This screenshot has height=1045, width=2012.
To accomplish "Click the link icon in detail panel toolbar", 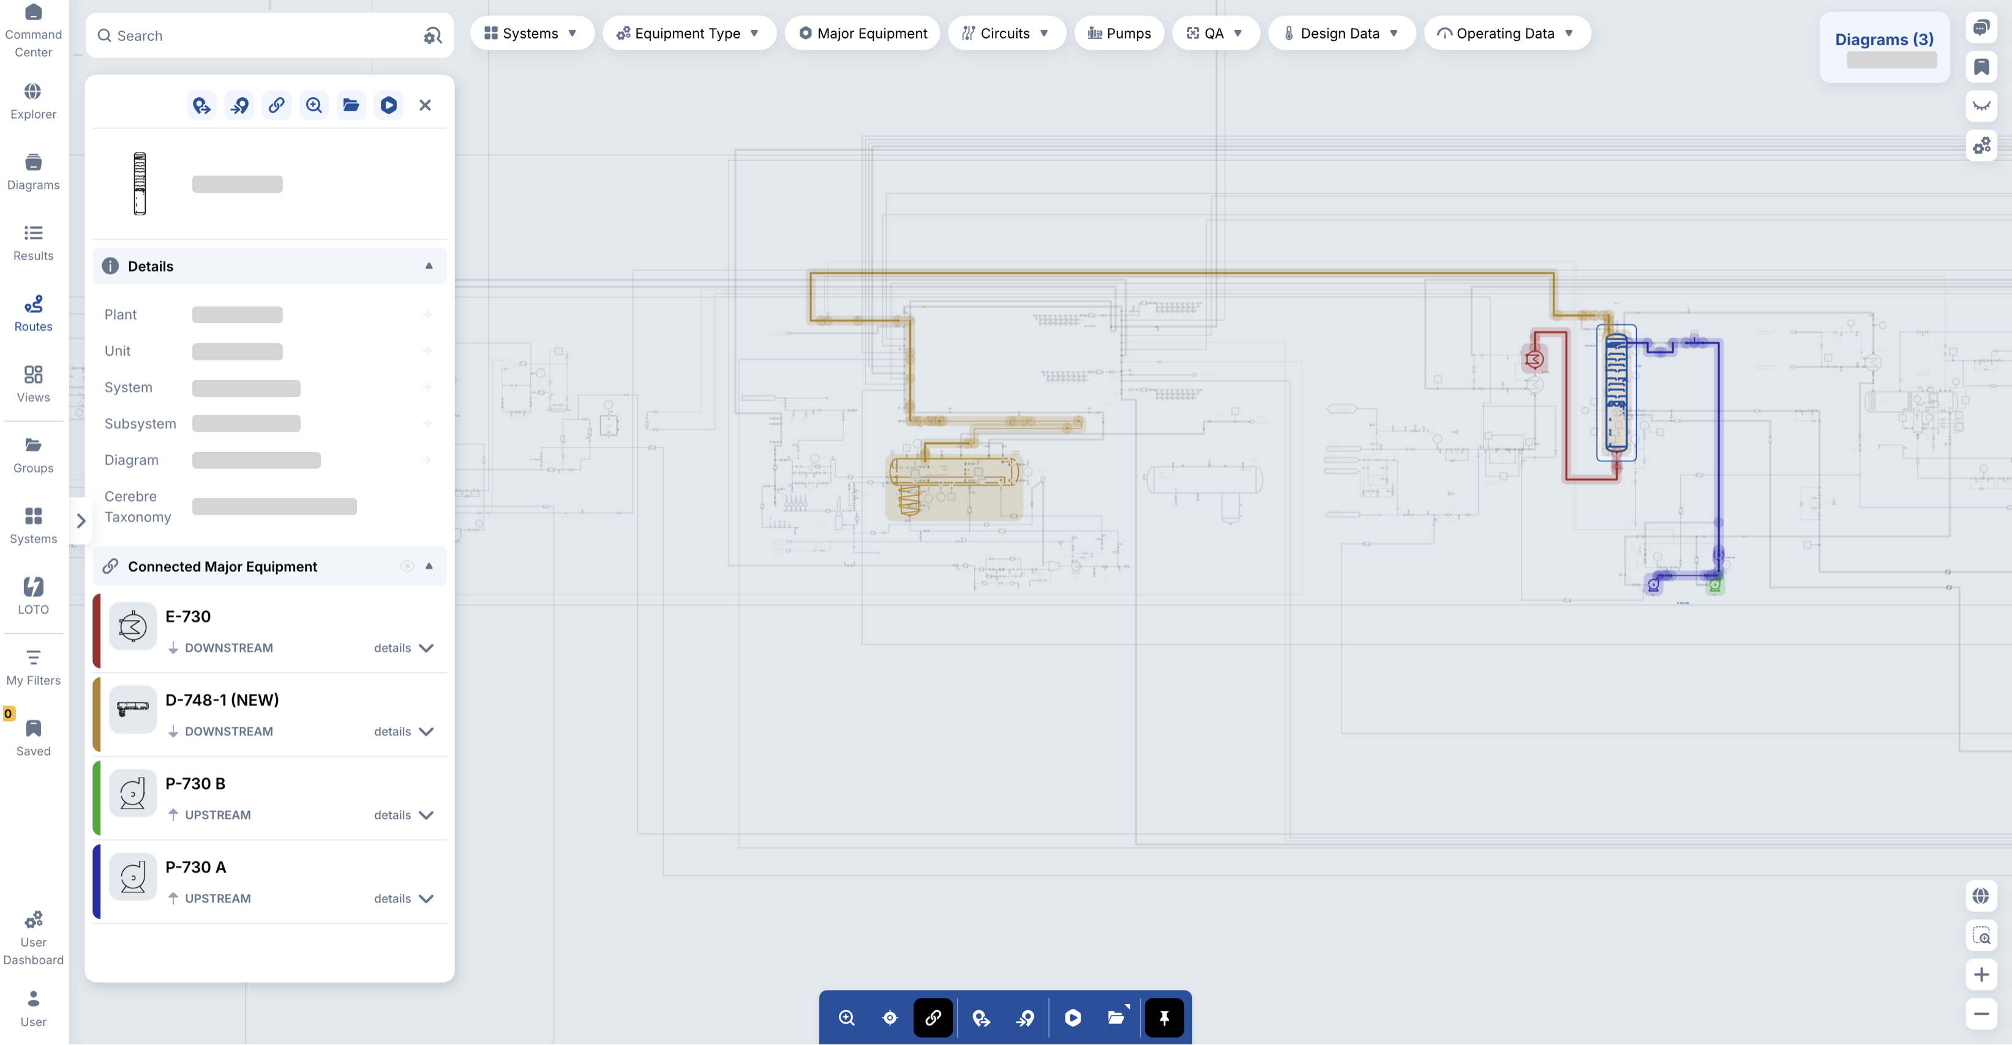I will click(277, 105).
